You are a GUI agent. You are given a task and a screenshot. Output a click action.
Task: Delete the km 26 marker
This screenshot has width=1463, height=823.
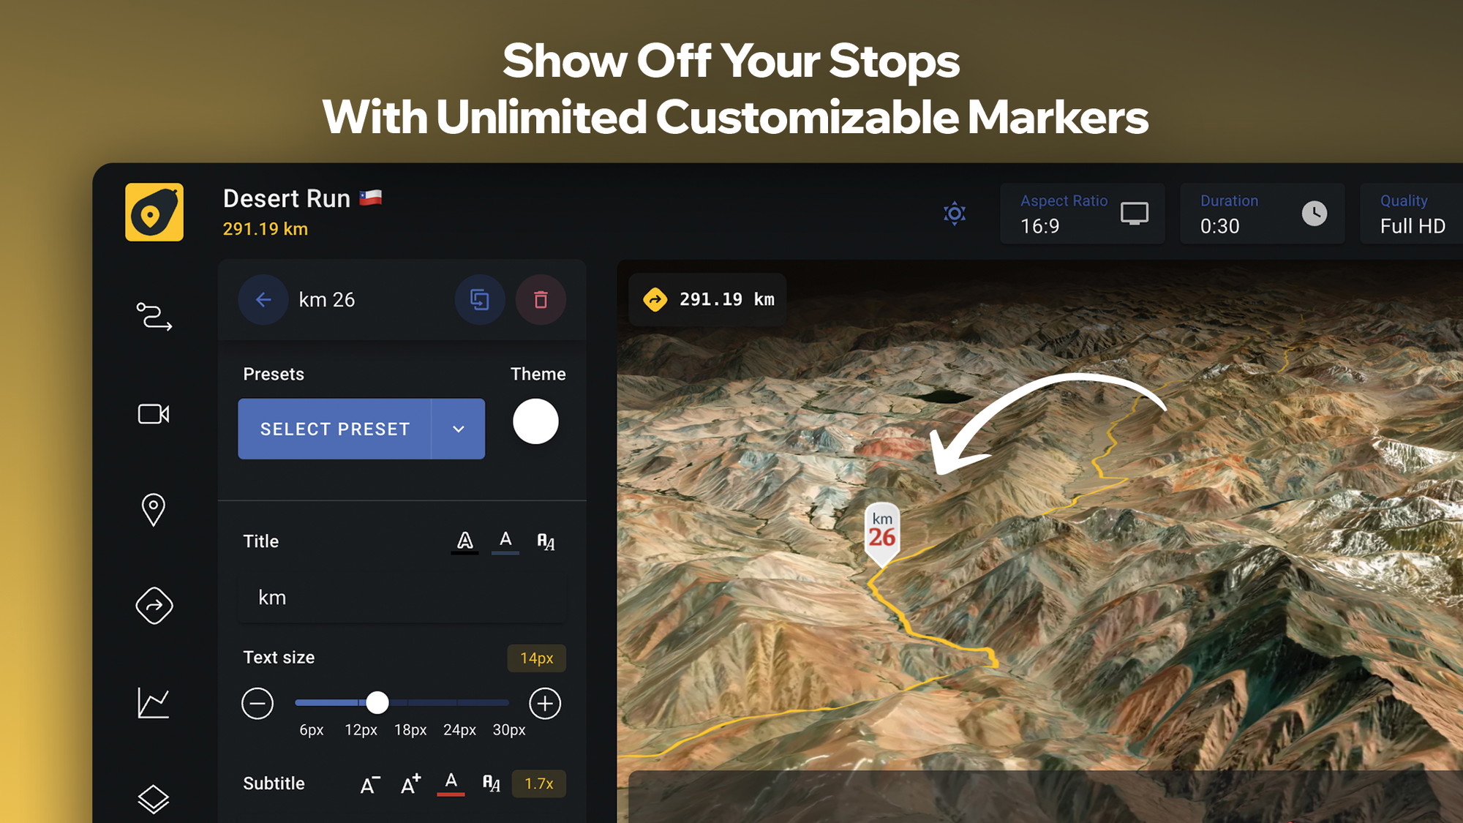pos(541,299)
